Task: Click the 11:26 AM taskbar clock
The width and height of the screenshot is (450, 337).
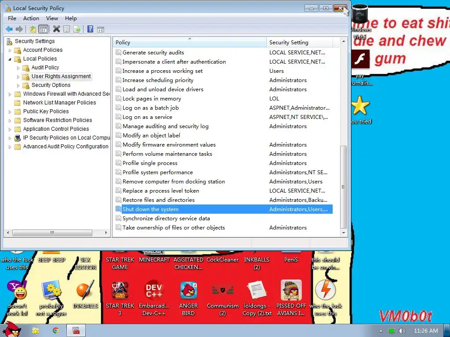Action: click(426, 331)
